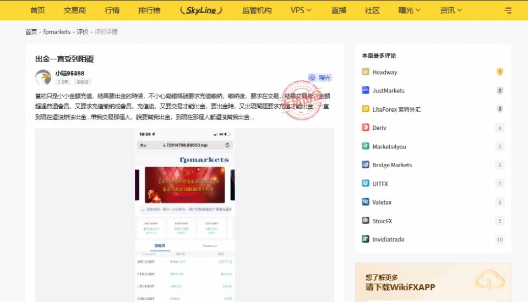Expand the VPS dropdown
This screenshot has height=302, width=528.
[x=301, y=10]
